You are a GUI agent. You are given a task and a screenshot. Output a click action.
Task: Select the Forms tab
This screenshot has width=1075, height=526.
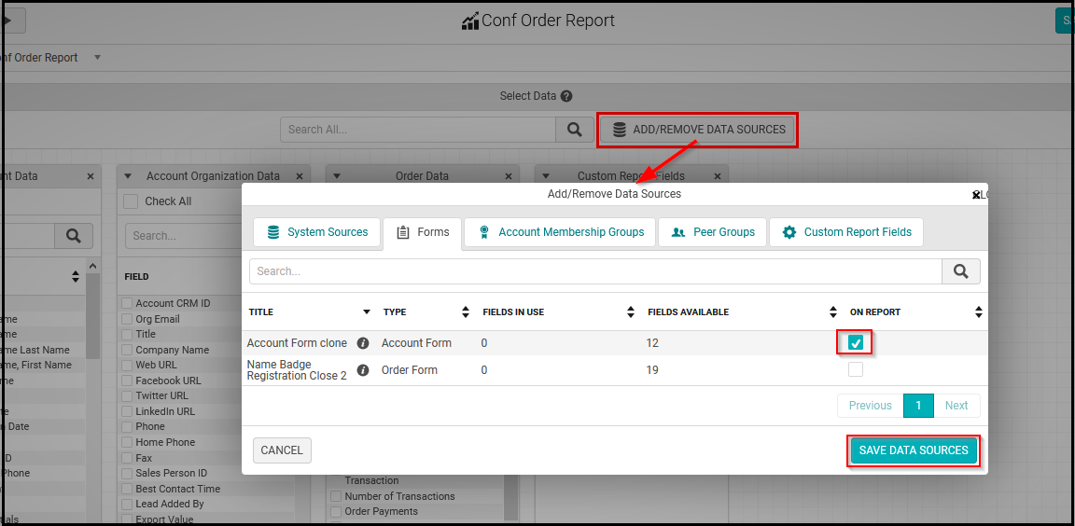pos(423,232)
